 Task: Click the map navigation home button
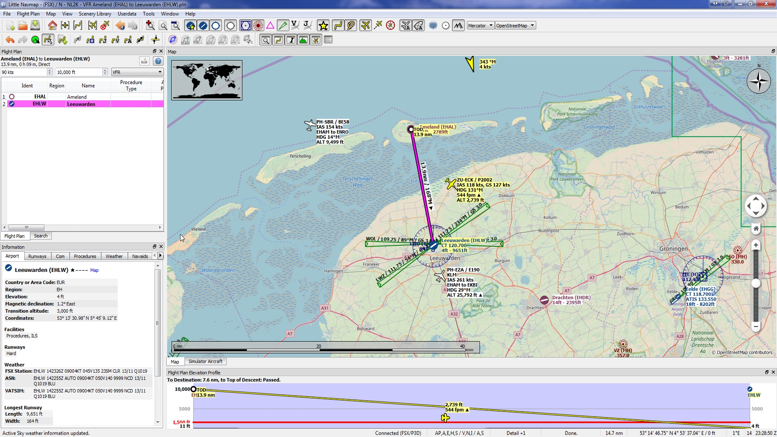pyautogui.click(x=756, y=229)
